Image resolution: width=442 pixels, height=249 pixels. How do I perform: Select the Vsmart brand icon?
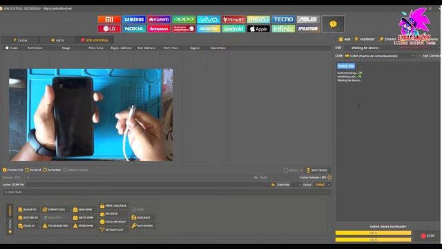[233, 19]
